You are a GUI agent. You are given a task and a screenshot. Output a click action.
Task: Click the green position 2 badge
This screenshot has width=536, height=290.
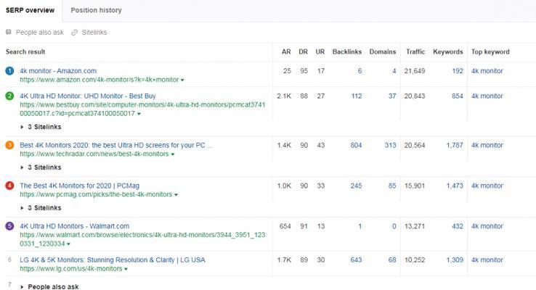click(x=9, y=96)
